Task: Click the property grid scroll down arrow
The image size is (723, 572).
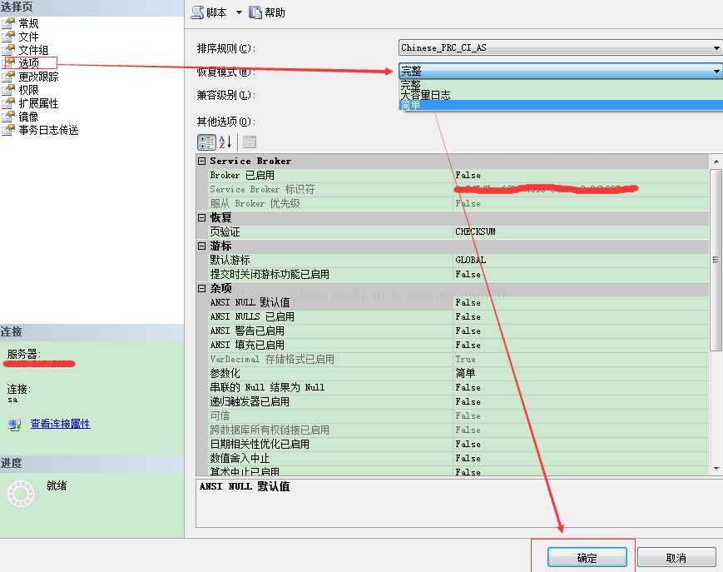Action: 716,469
